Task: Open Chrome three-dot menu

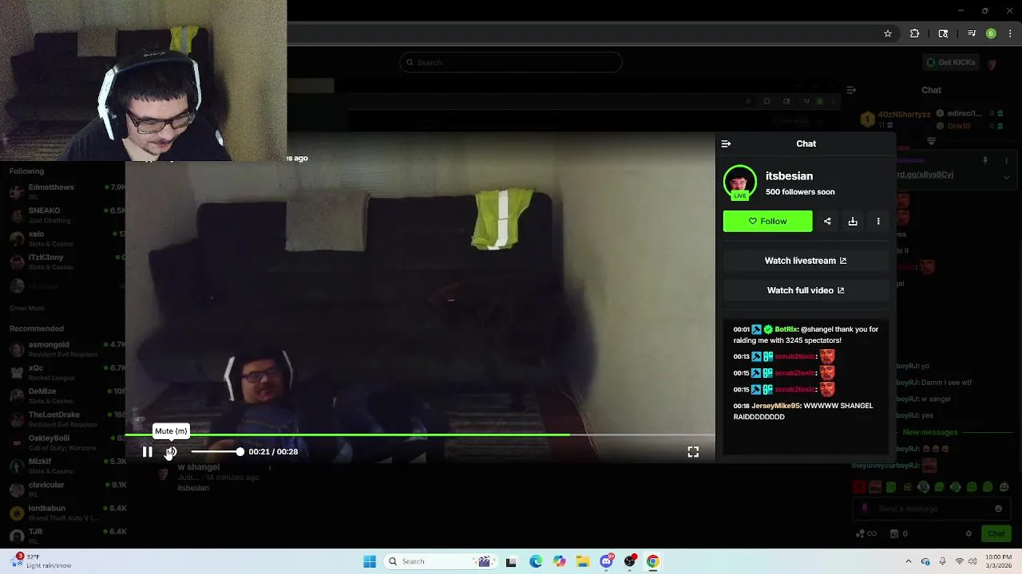Action: 1010,33
